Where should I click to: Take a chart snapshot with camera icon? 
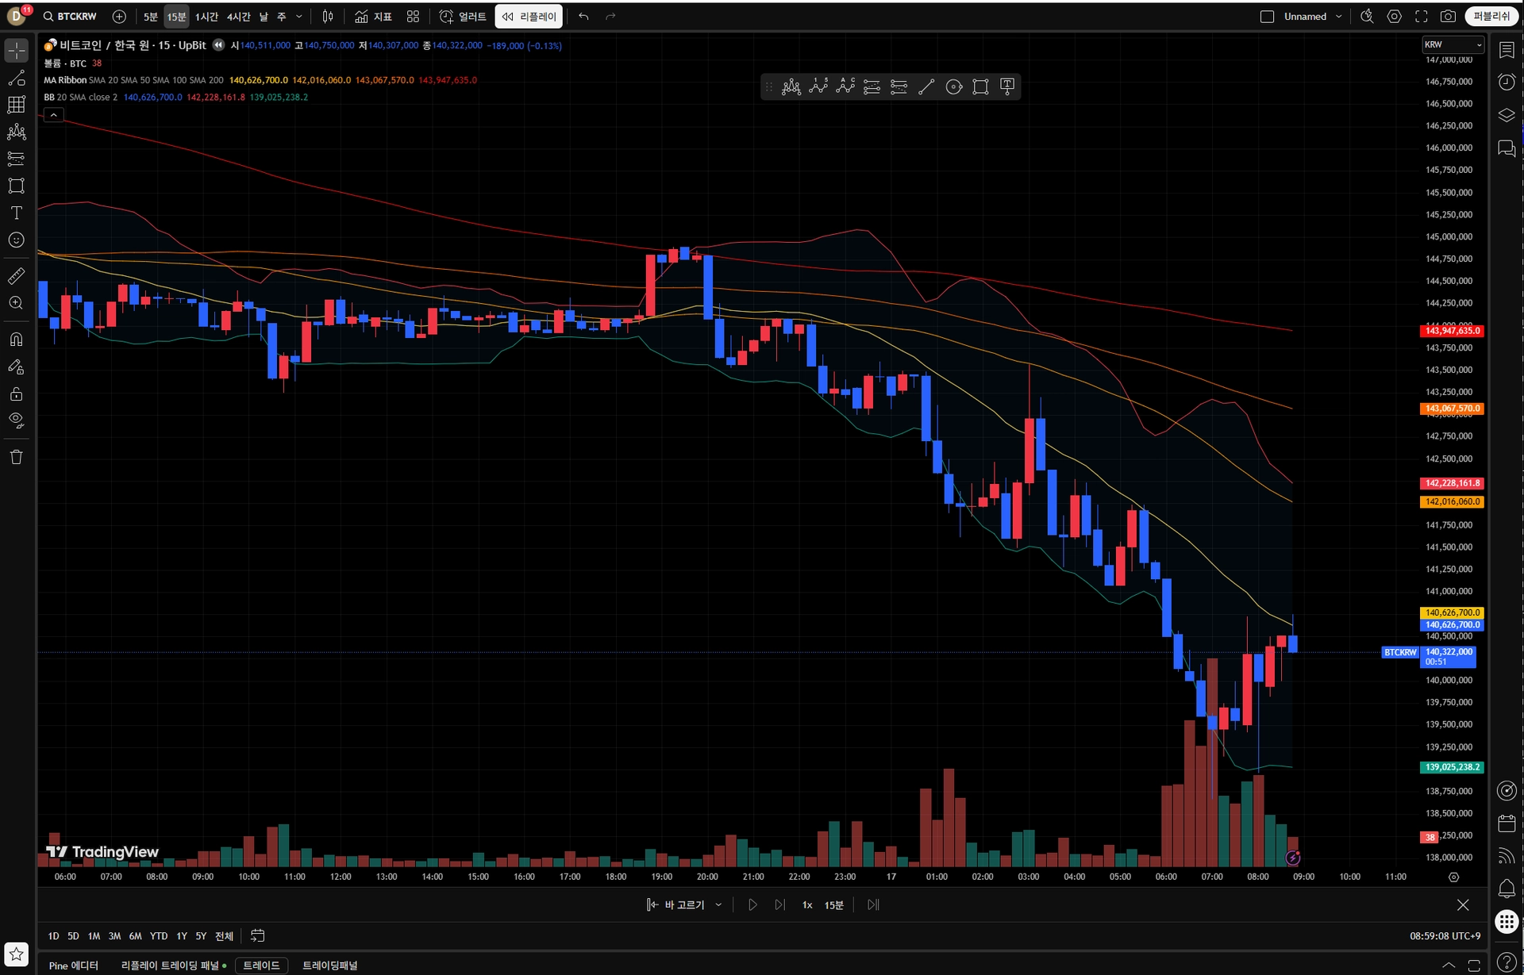(1448, 17)
